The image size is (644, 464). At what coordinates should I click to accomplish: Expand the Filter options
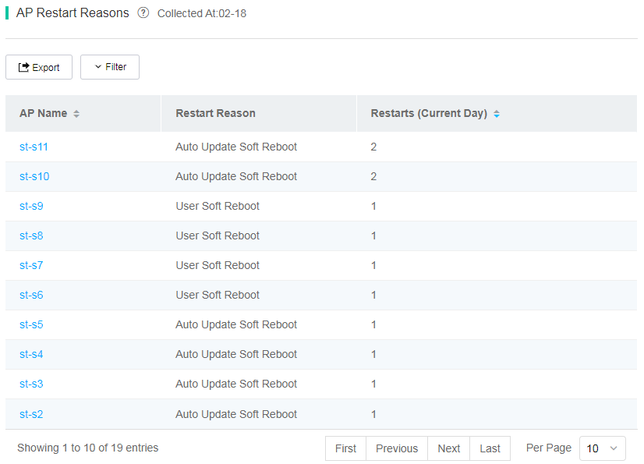pos(110,67)
